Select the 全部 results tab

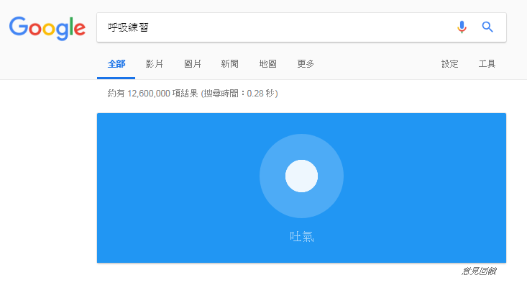[116, 64]
